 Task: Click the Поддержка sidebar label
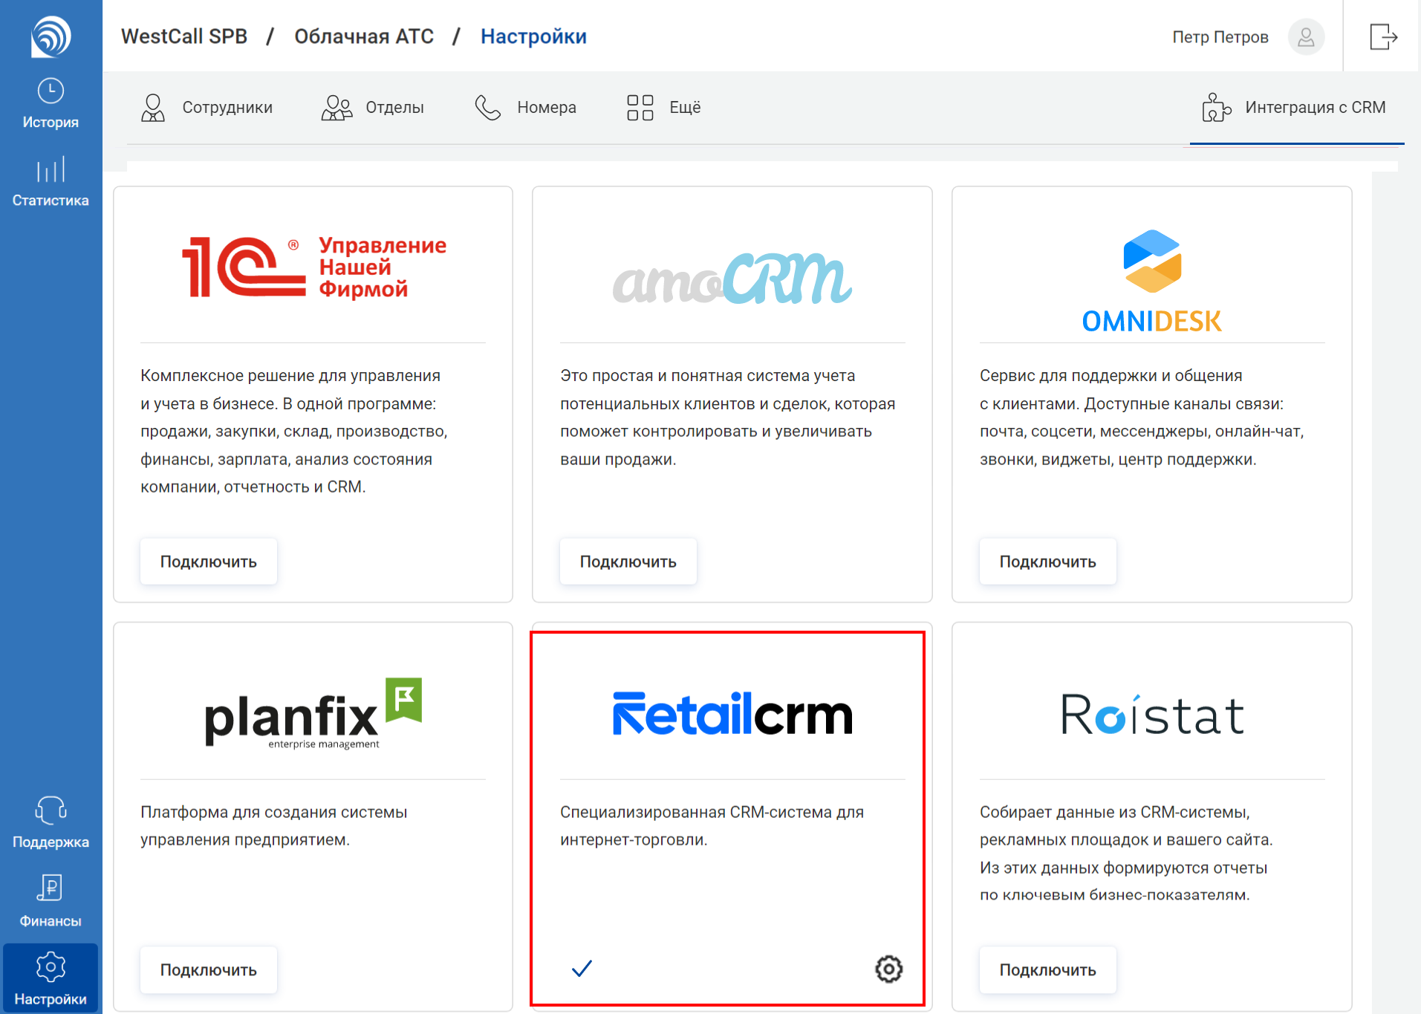pyautogui.click(x=51, y=842)
